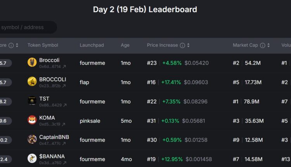
Task: Click the $BANANA token logo
Action: [x=32, y=158]
